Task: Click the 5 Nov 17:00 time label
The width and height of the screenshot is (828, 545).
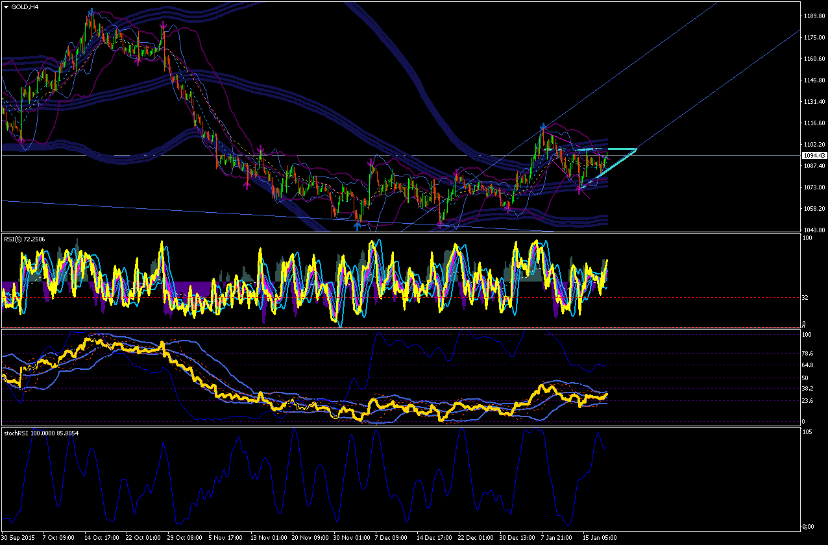Action: coord(225,538)
